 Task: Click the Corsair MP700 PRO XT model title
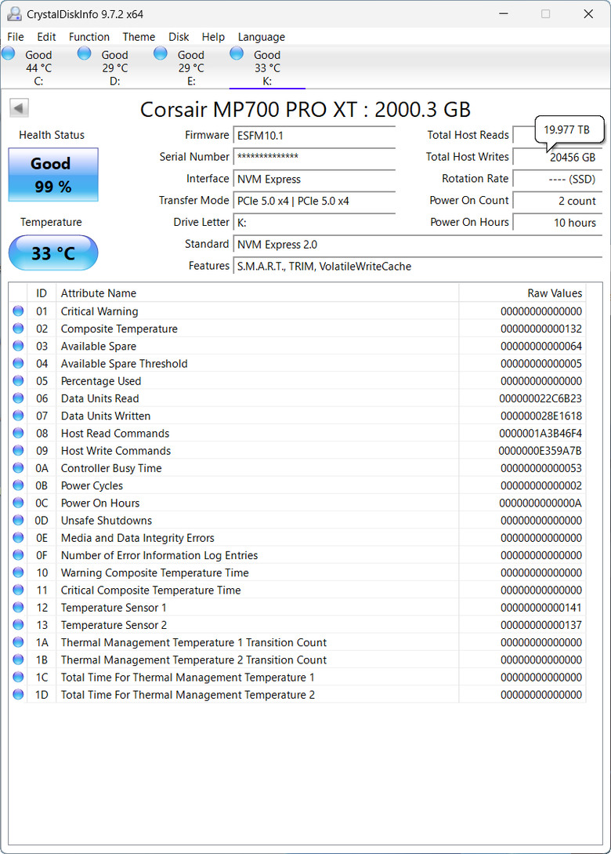tap(305, 110)
